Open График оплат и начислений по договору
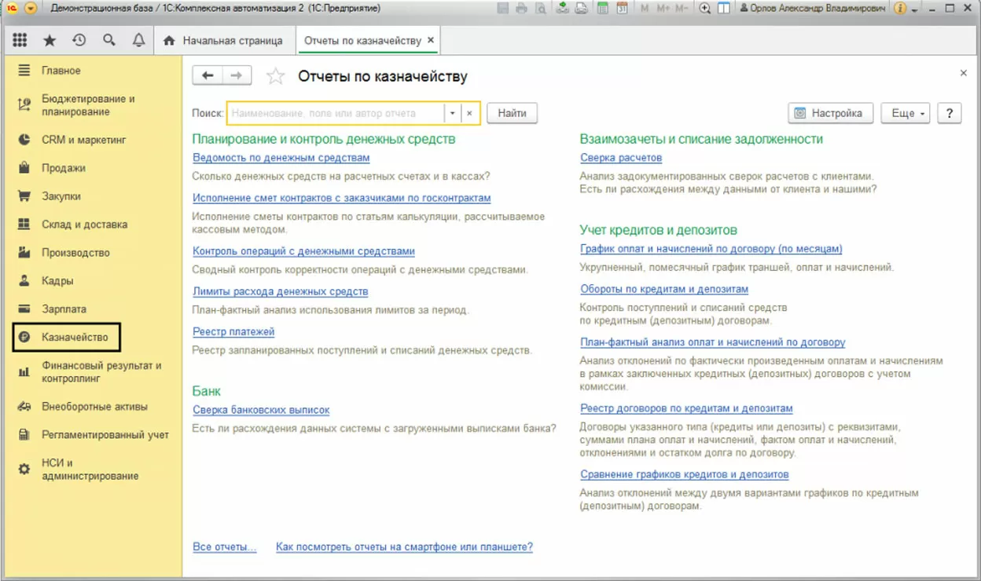Image resolution: width=981 pixels, height=581 pixels. pos(711,249)
